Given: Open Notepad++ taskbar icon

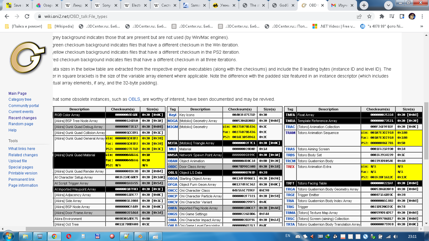Looking at the screenshot, I should point(126,236).
